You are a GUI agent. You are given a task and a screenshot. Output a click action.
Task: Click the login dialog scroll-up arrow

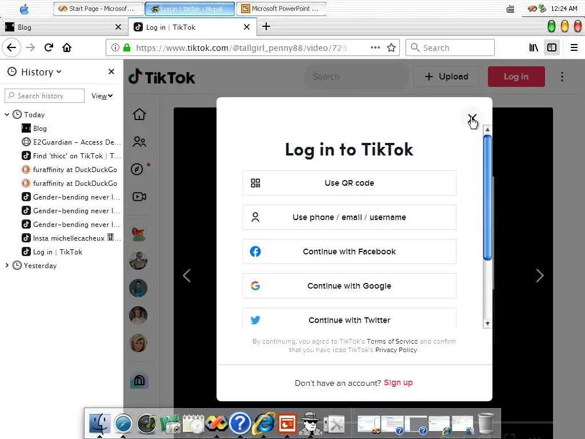click(487, 130)
